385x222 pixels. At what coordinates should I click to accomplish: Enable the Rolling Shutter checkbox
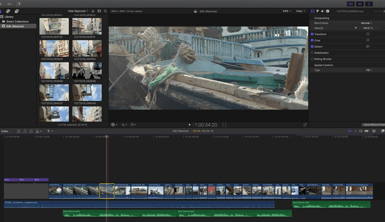click(x=312, y=59)
